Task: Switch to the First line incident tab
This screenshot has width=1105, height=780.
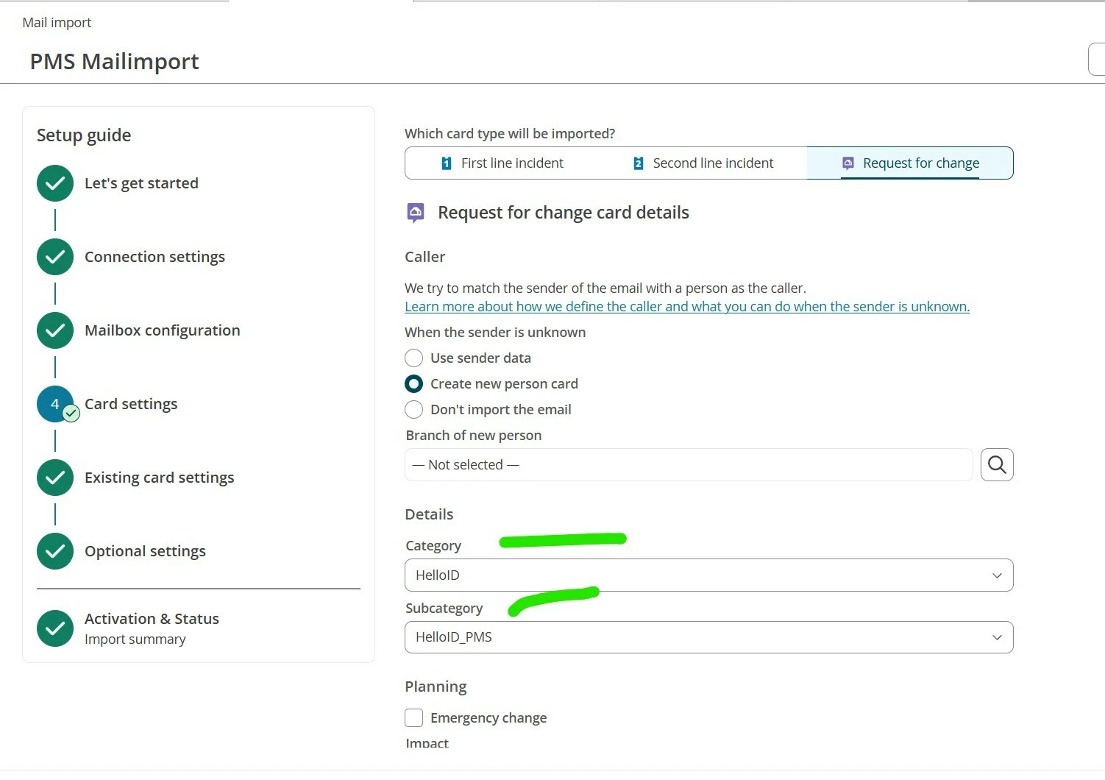Action: click(x=503, y=163)
